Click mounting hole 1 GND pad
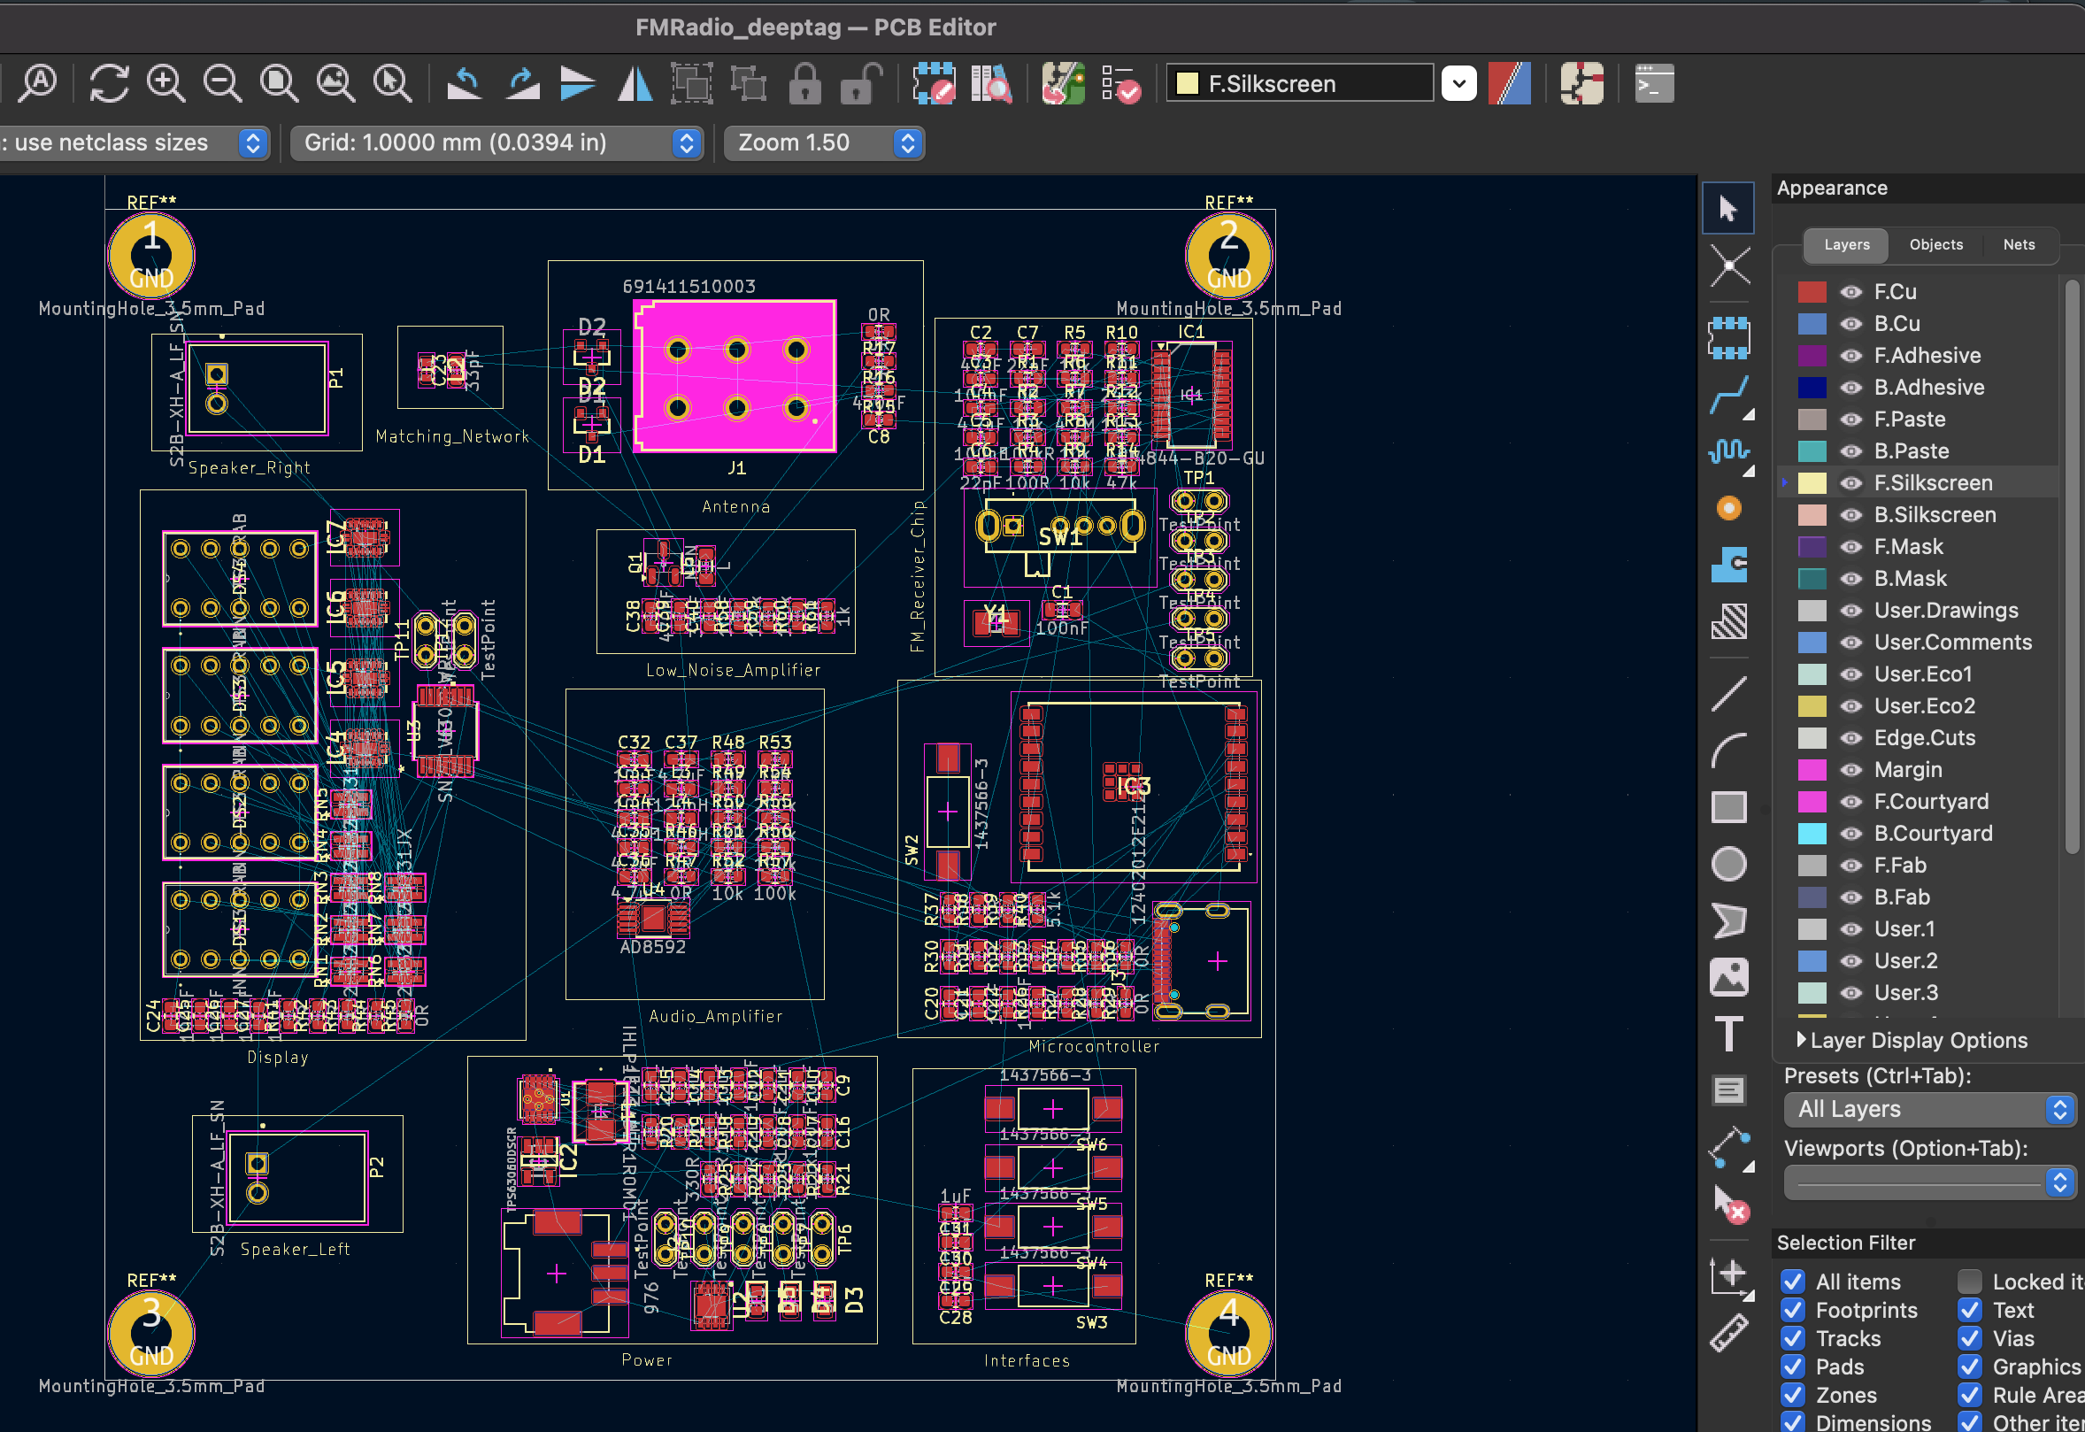The width and height of the screenshot is (2085, 1432). 151,256
